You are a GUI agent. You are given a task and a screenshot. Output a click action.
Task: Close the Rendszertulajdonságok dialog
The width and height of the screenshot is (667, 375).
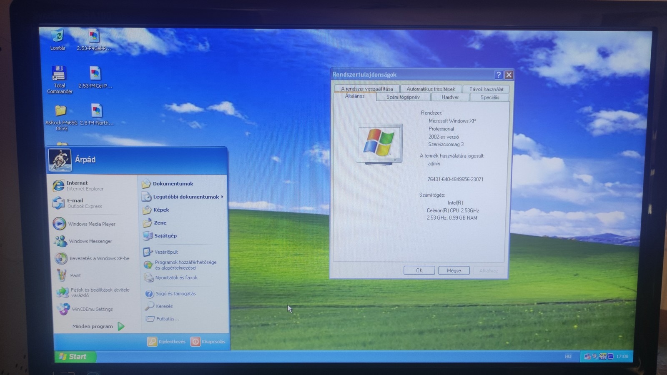[x=509, y=75]
